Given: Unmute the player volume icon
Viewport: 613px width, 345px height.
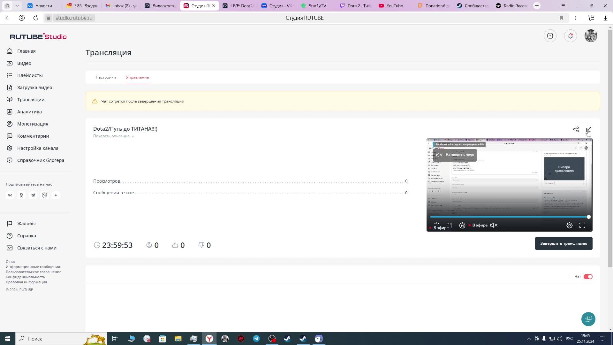Looking at the screenshot, I should (494, 225).
